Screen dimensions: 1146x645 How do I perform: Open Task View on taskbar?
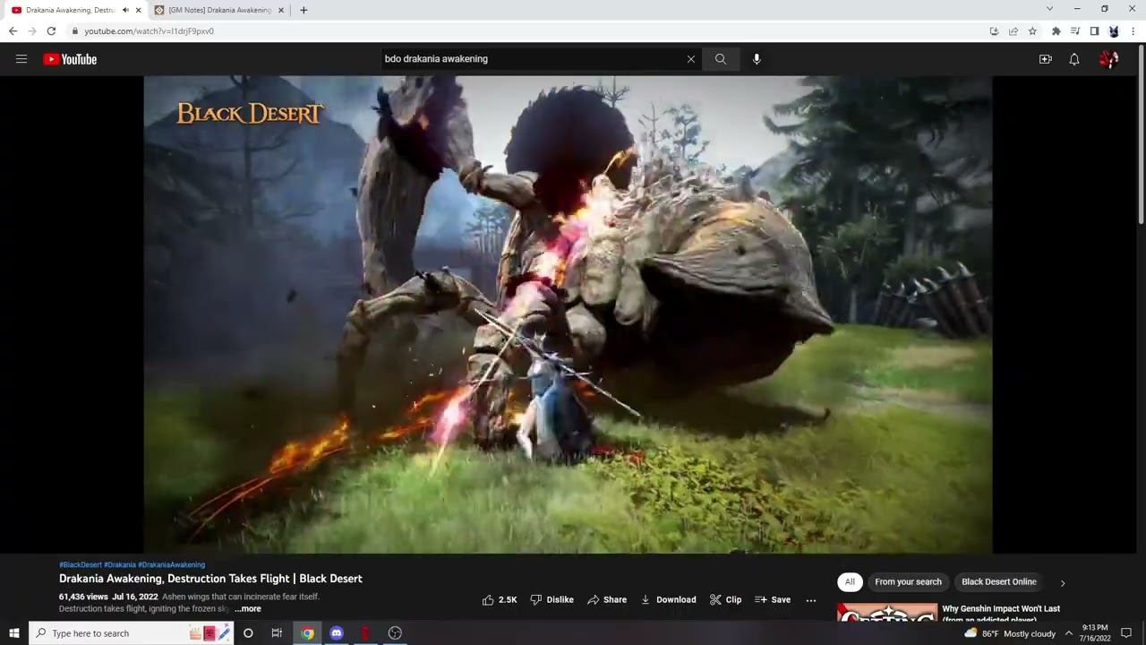tap(277, 633)
